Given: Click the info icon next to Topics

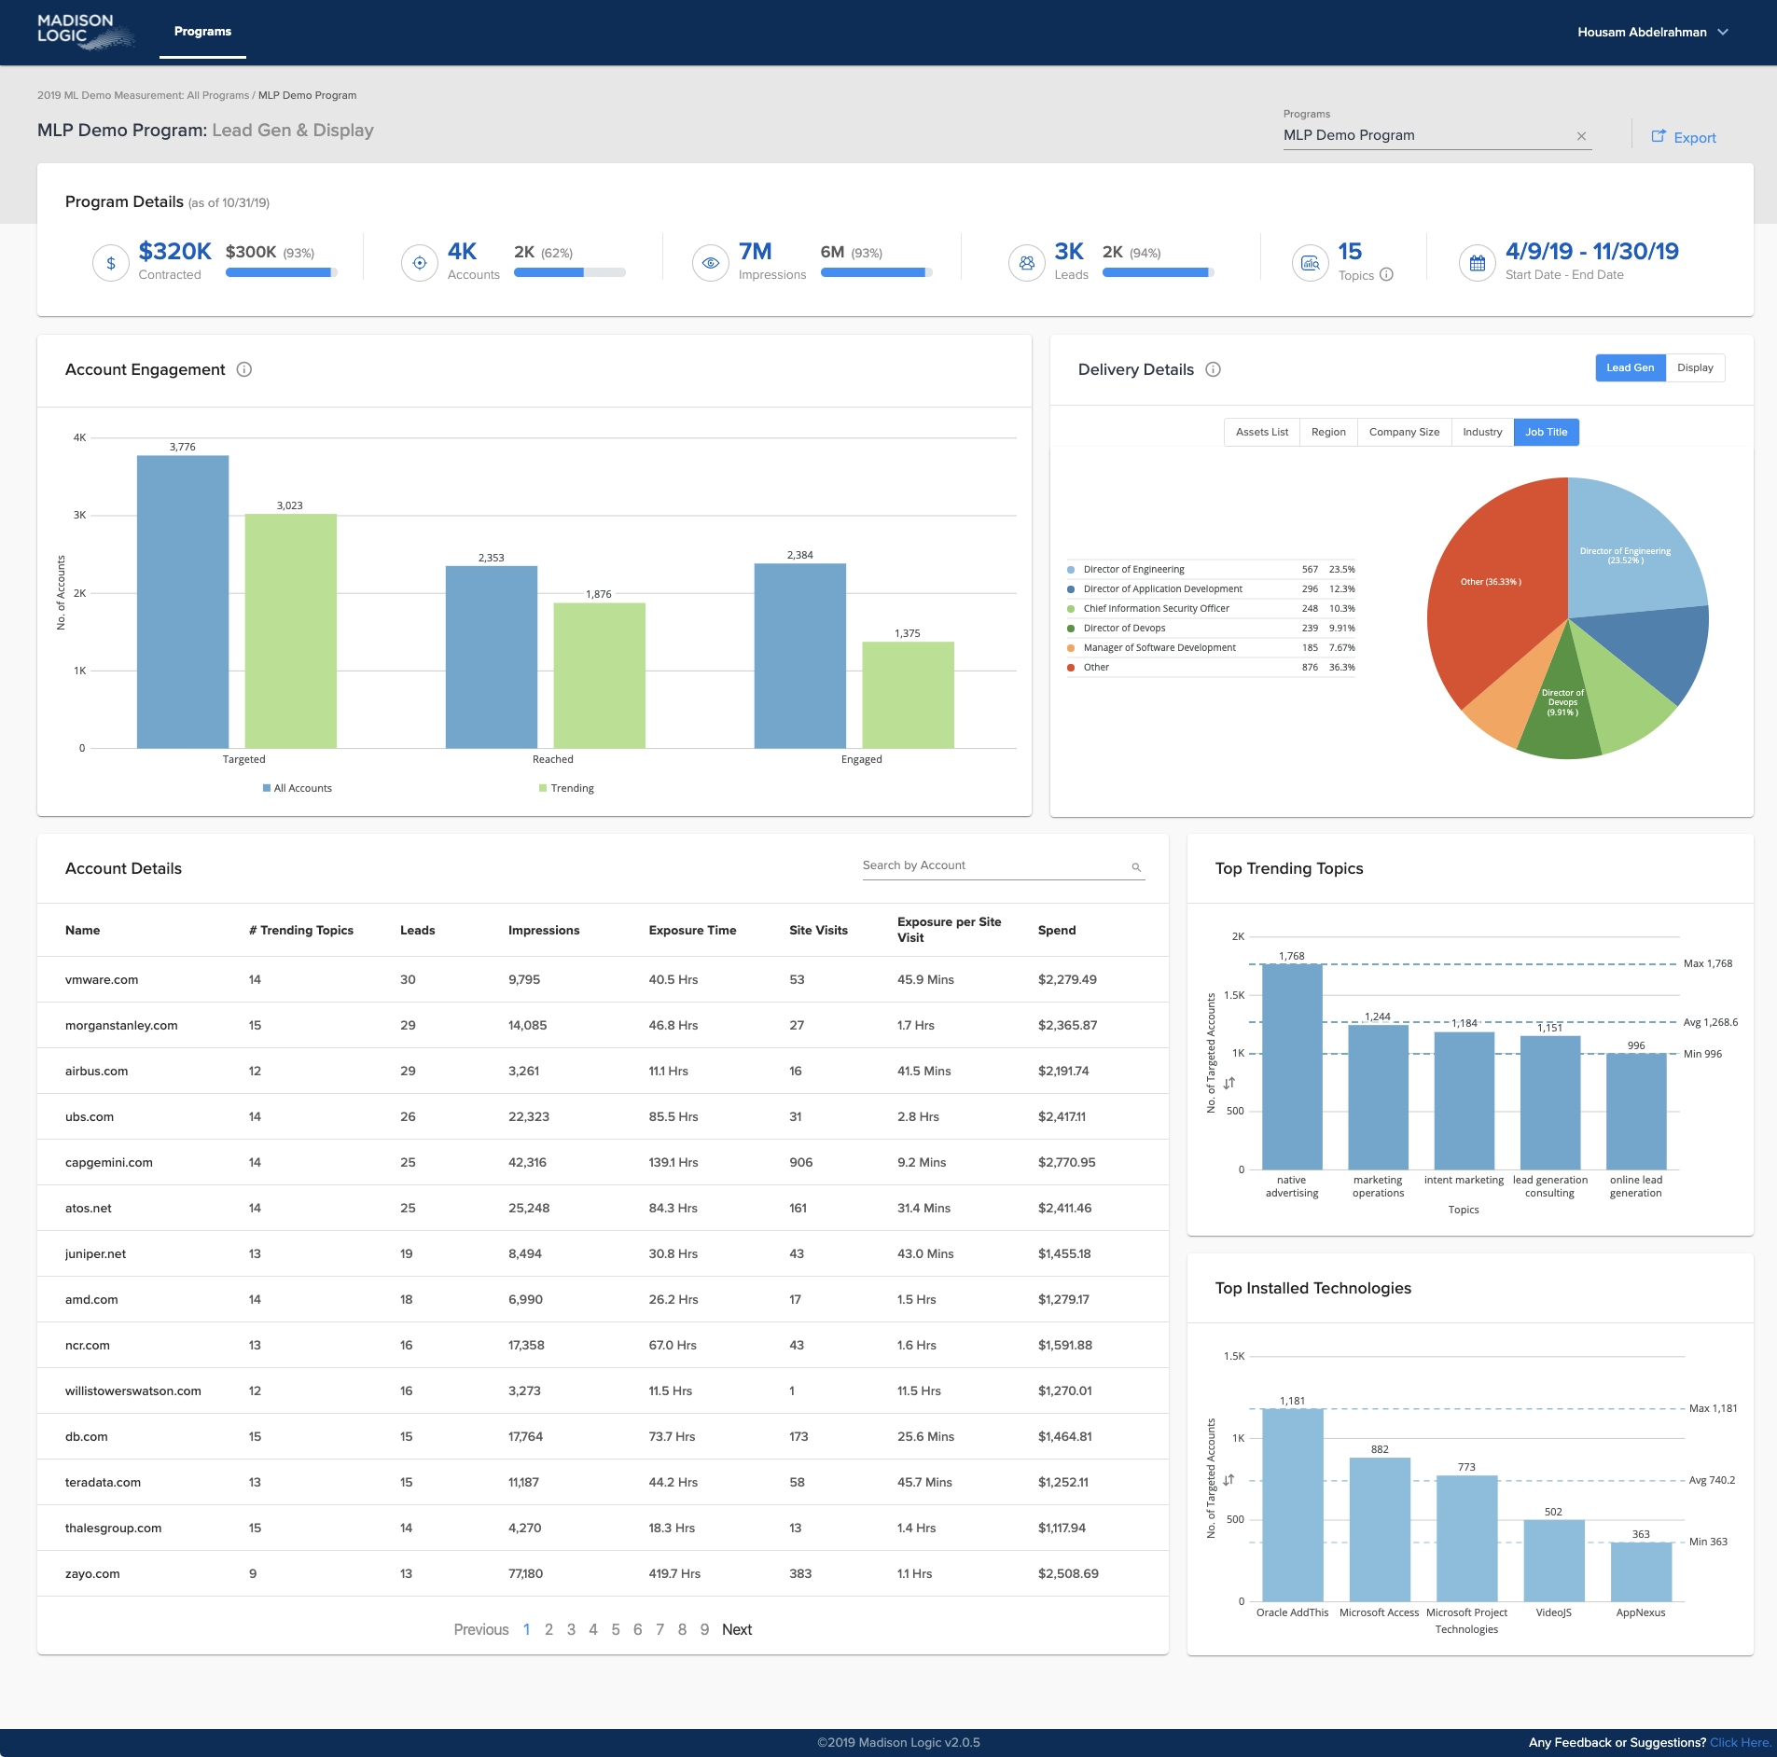Looking at the screenshot, I should (x=1386, y=274).
